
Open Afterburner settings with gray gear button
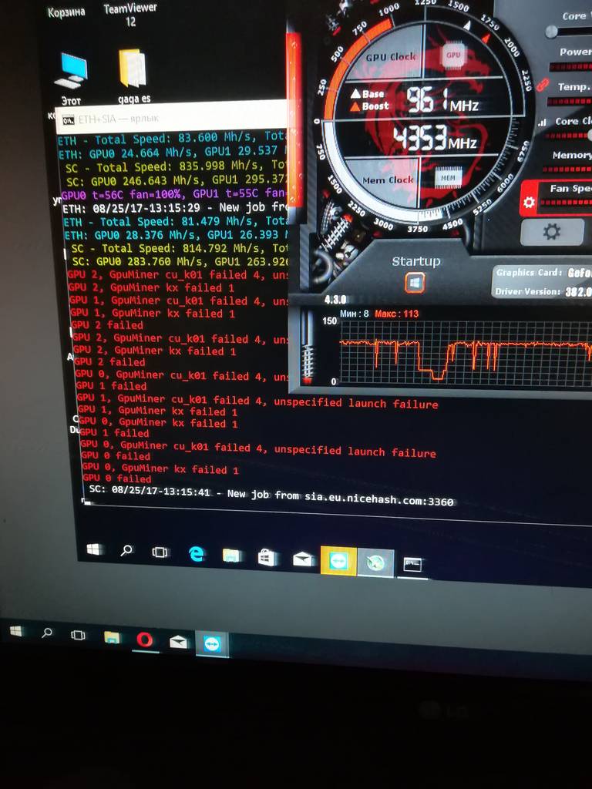click(x=552, y=232)
